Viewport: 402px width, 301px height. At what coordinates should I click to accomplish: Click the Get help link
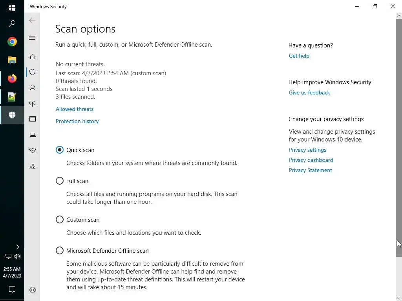click(x=299, y=56)
